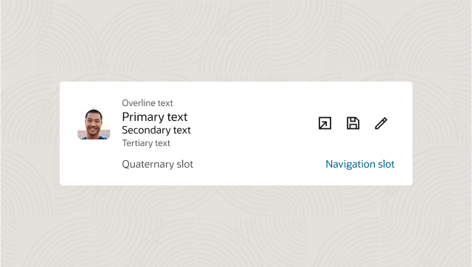The width and height of the screenshot is (472, 267).
Task: Click the smiling person's profile picture
Action: click(x=94, y=123)
